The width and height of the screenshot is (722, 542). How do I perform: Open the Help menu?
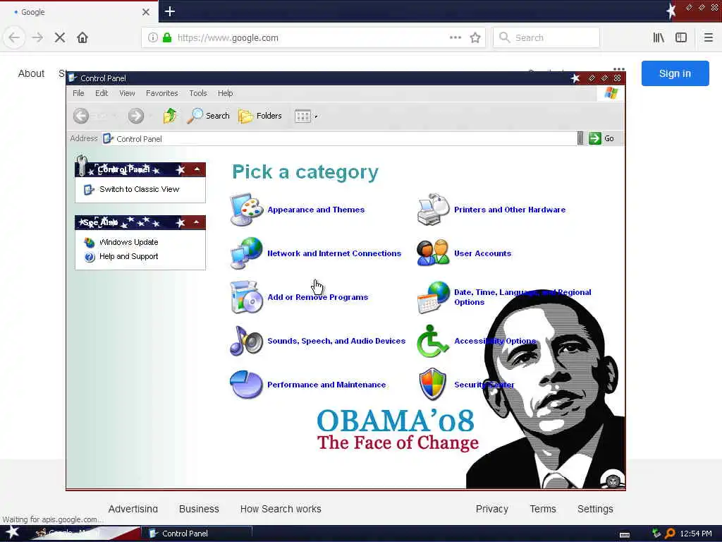coord(225,93)
